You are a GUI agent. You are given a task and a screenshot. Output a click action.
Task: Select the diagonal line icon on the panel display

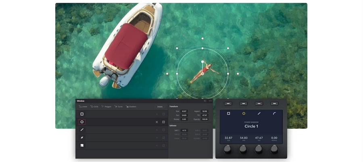point(259,113)
